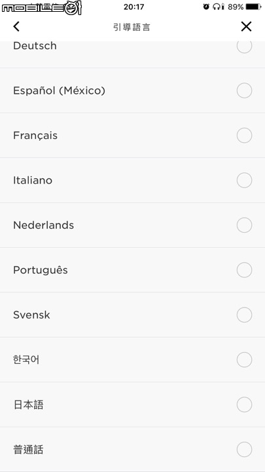Image resolution: width=265 pixels, height=472 pixels.
Task: Choose the 한국어 radio button
Action: (x=244, y=360)
